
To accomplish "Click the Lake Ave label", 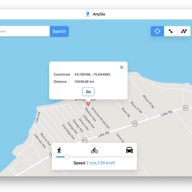I will 38,117.
